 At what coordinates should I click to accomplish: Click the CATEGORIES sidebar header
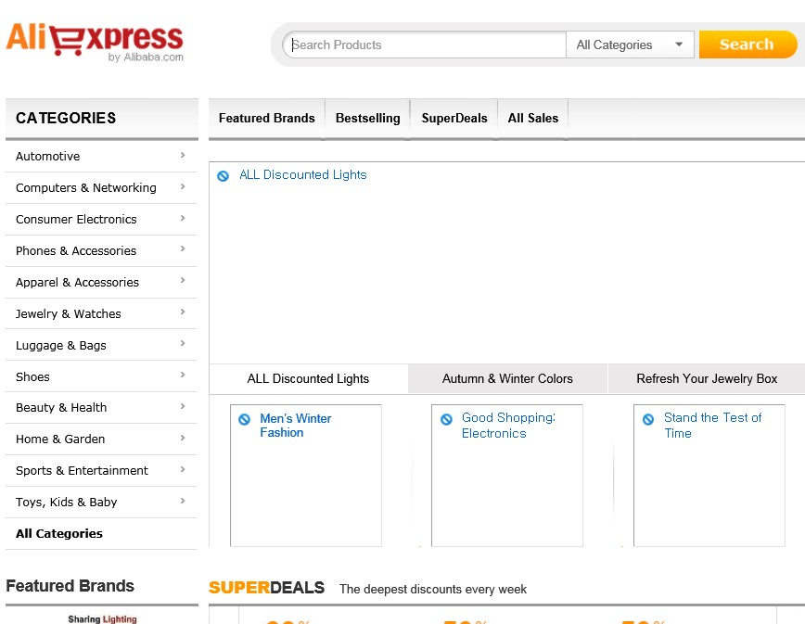pyautogui.click(x=102, y=118)
